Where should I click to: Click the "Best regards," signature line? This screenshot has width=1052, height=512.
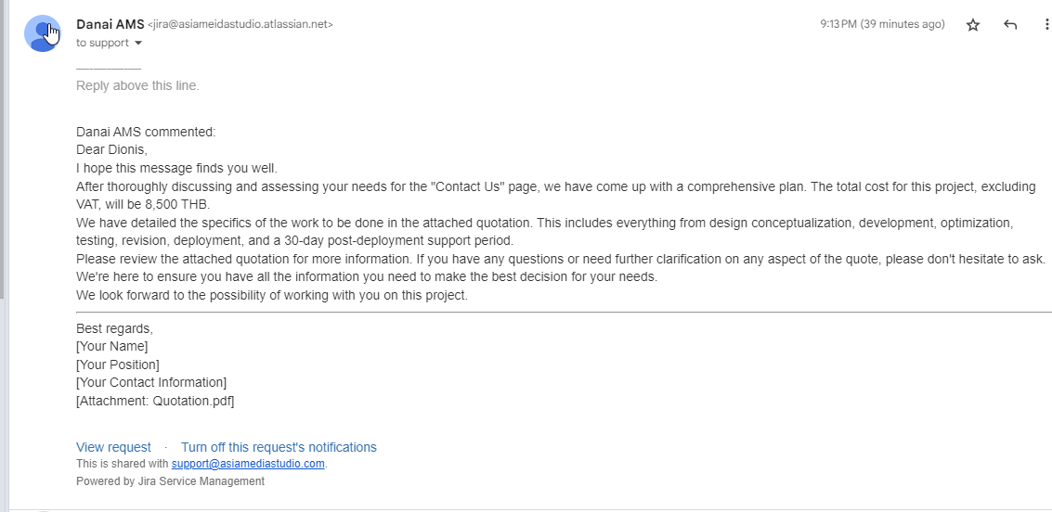tap(114, 329)
